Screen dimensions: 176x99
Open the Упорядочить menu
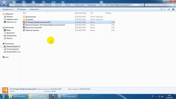[8, 9]
